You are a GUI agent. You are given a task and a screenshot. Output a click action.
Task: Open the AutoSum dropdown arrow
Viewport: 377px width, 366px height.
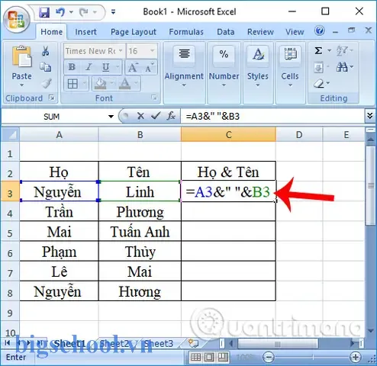(x=329, y=50)
